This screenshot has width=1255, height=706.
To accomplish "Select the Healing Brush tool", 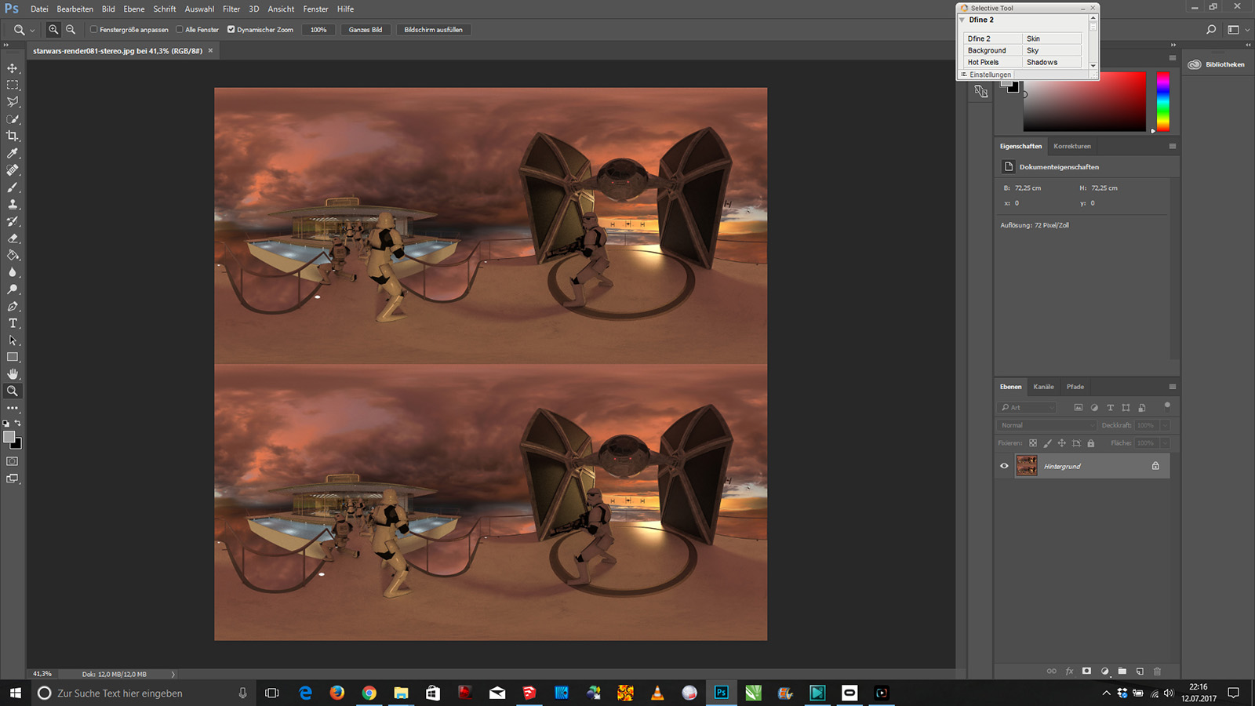I will pos(13,170).
